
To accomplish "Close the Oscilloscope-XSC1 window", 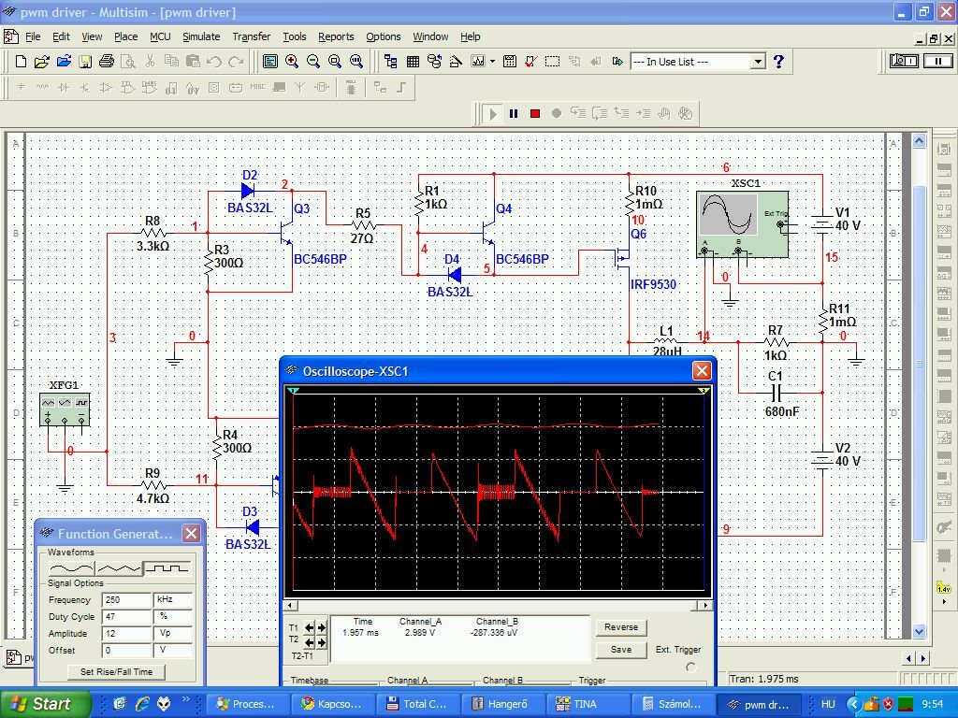I will (x=702, y=370).
